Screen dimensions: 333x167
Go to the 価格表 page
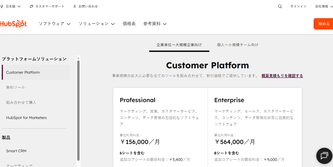tap(129, 24)
